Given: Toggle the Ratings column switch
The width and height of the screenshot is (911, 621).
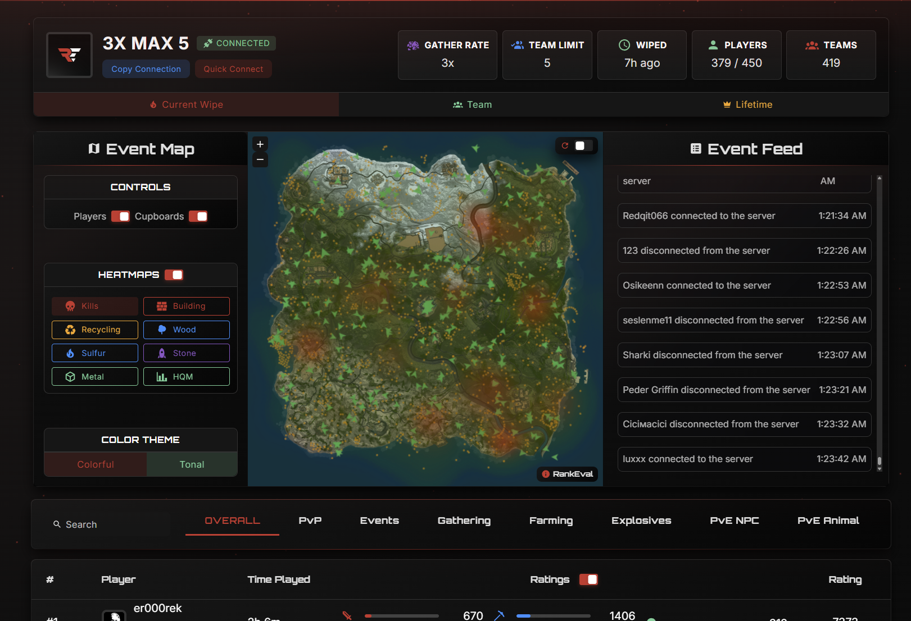Looking at the screenshot, I should (x=588, y=579).
